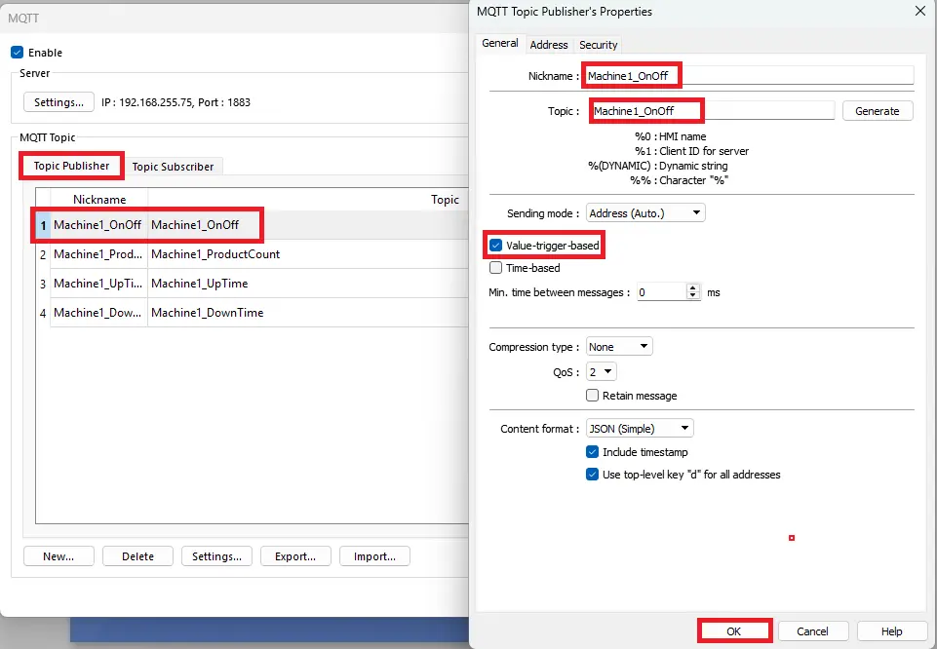Check the Retain message option

[592, 396]
